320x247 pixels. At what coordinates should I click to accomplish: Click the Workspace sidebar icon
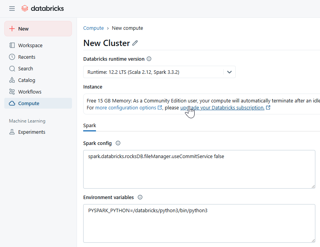(x=12, y=45)
